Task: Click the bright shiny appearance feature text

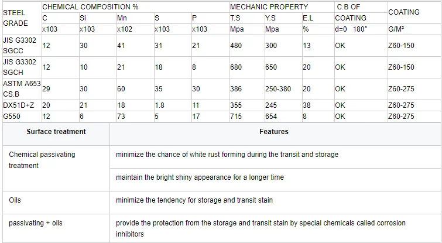Action: [200, 177]
